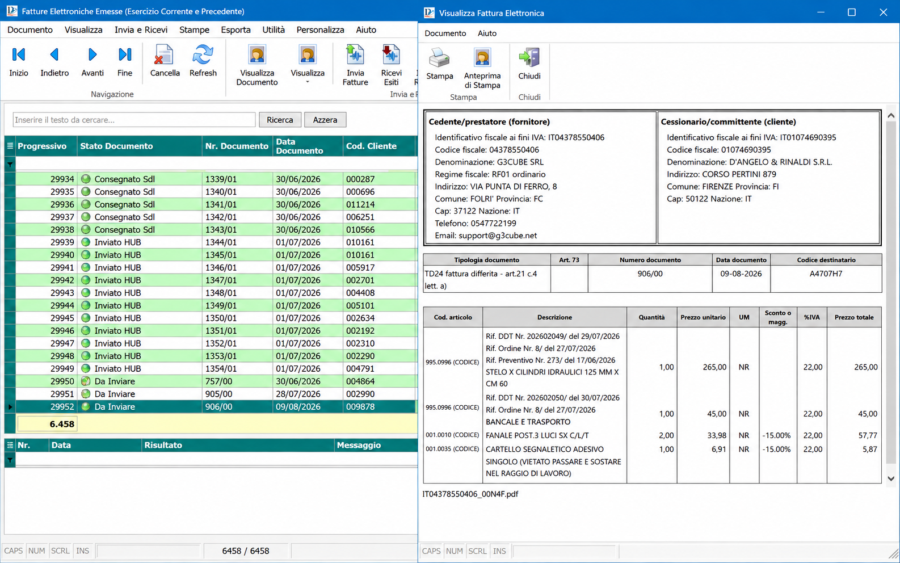Click filter funnel icon in results grid

[x=10, y=460]
